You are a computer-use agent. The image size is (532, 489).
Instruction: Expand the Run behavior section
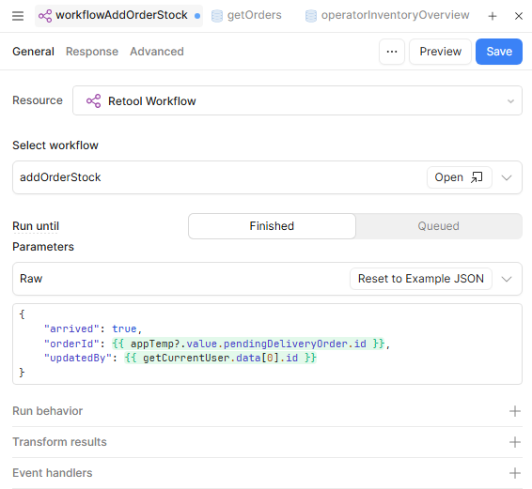pos(515,411)
